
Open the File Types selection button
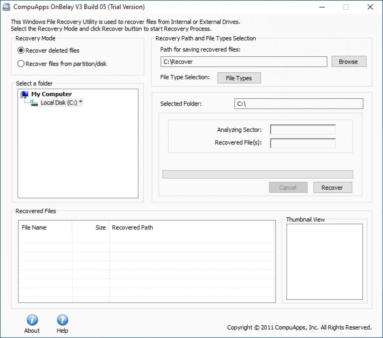coord(239,78)
